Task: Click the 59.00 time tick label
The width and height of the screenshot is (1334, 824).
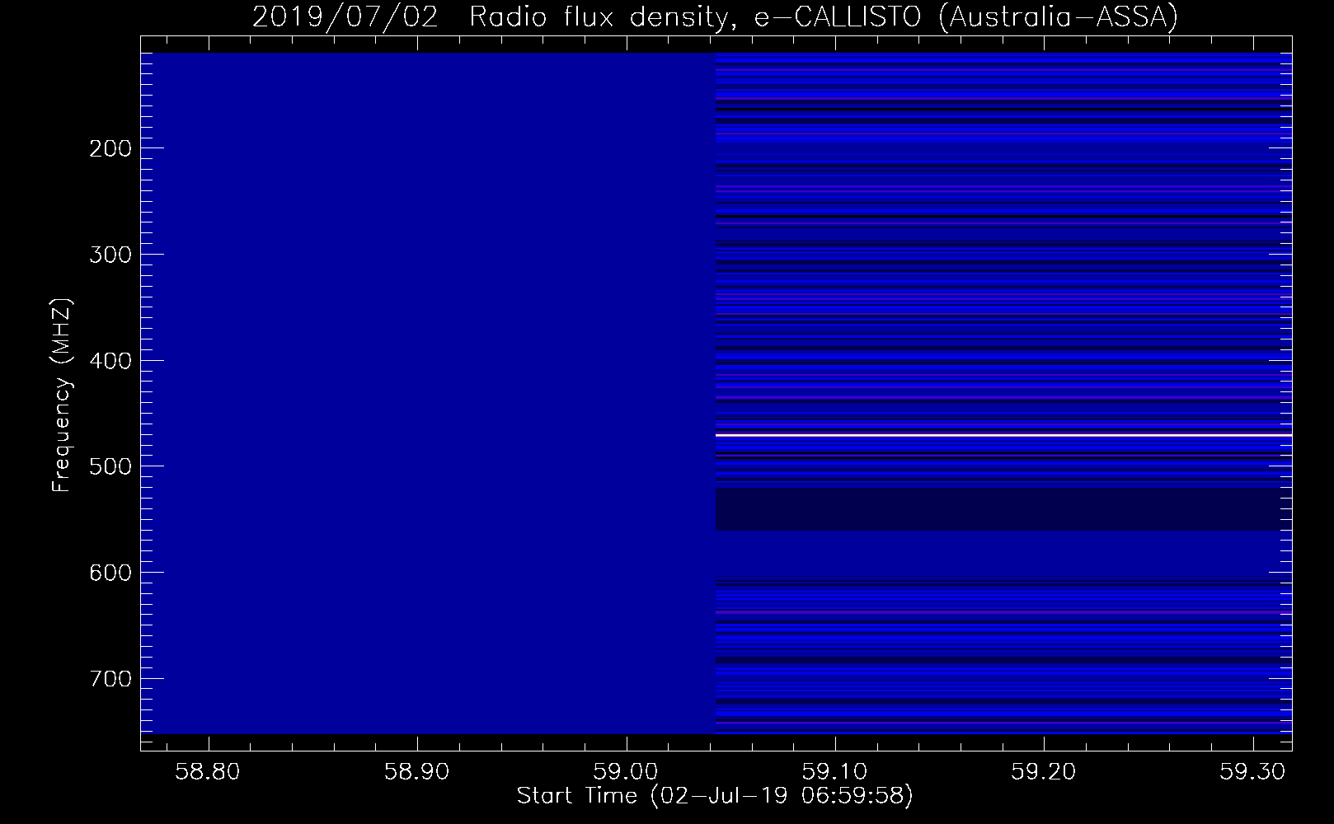Action: pyautogui.click(x=627, y=772)
